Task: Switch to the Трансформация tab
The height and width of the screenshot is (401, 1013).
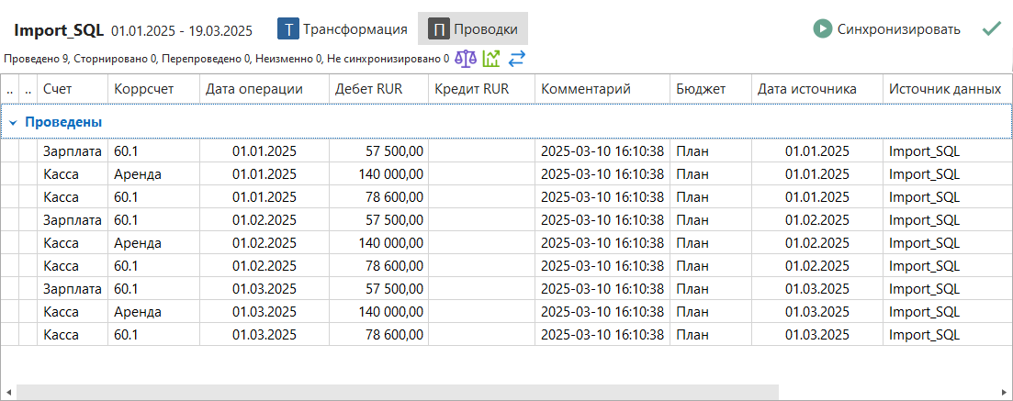Action: 355,29
